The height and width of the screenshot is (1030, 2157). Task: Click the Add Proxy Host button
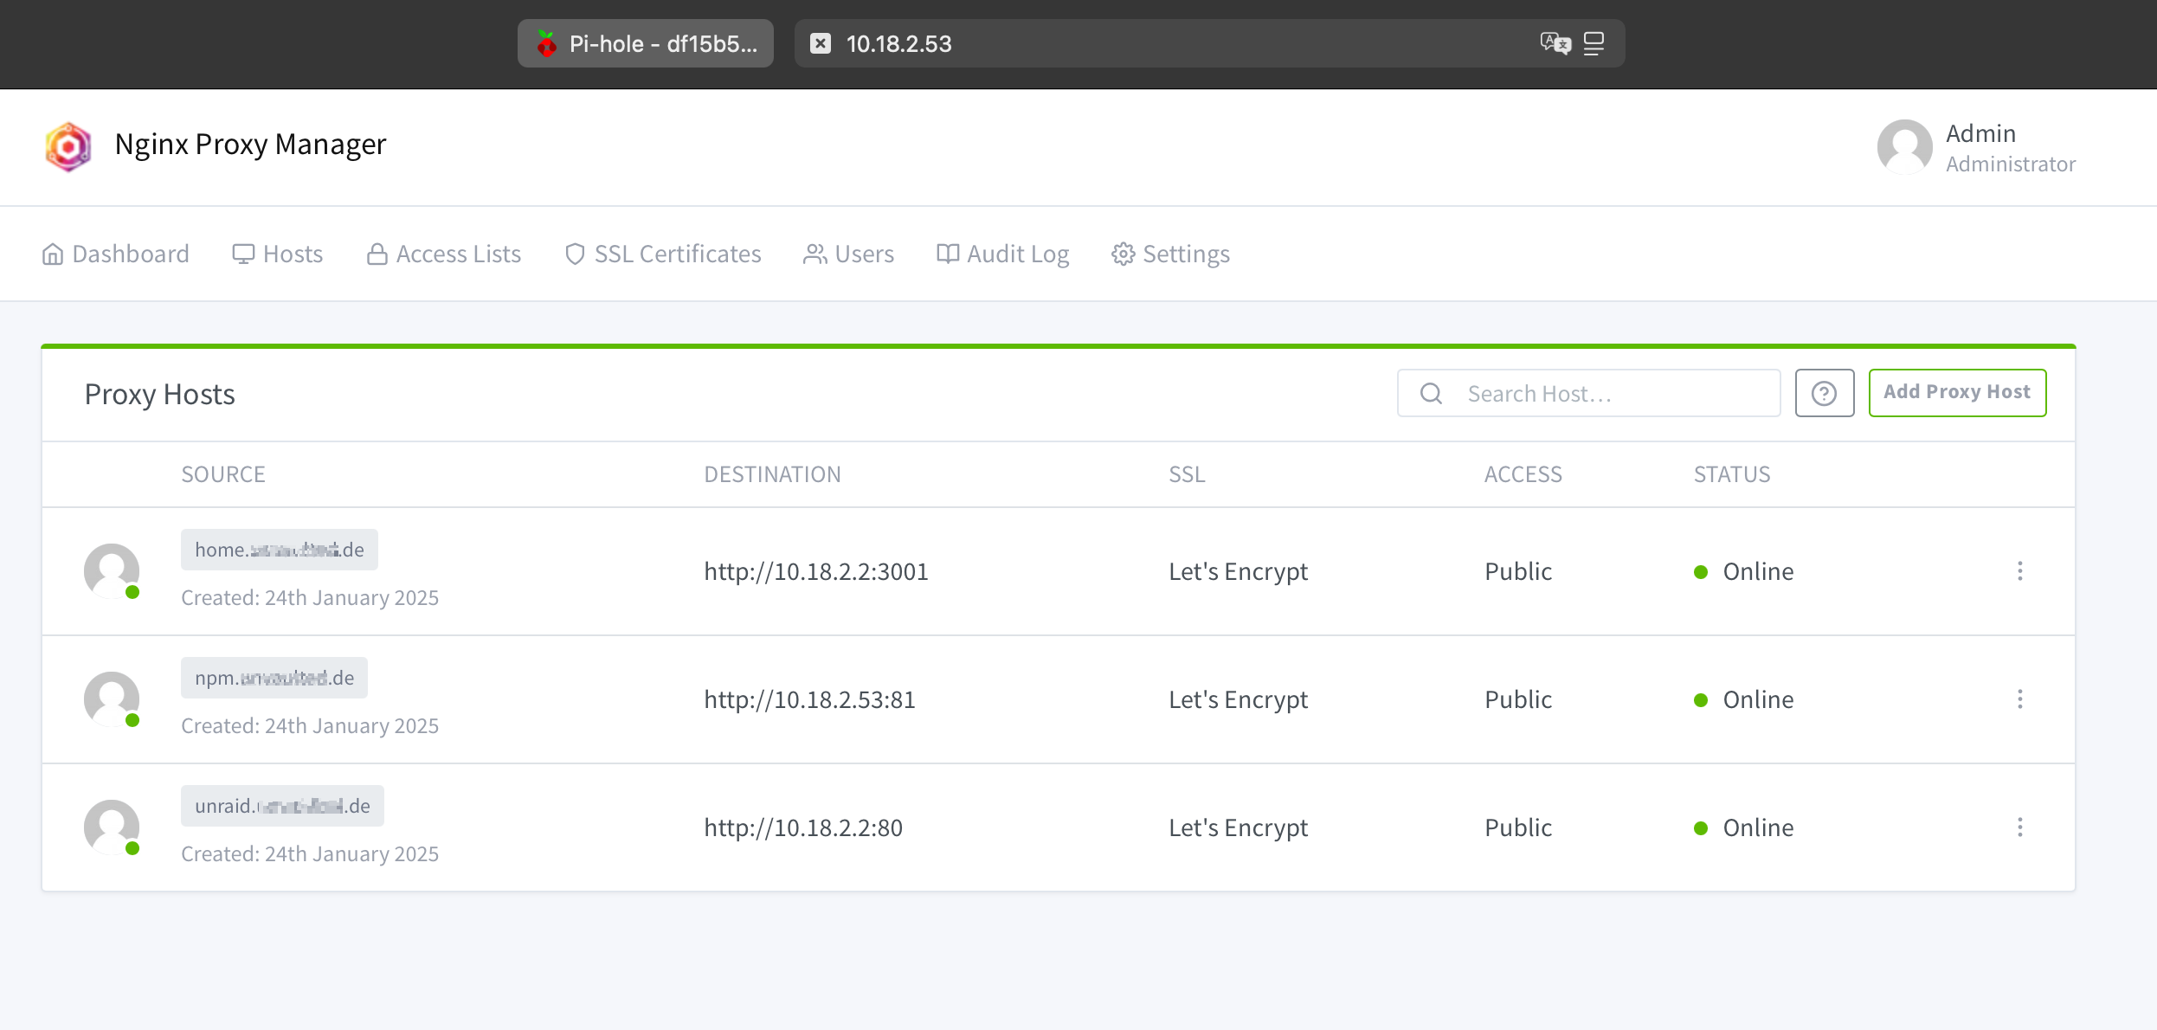coord(1957,393)
